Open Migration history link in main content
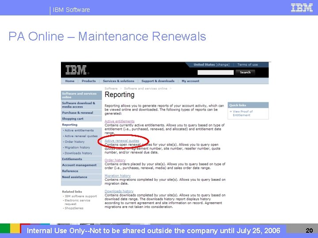 pyautogui.click(x=117, y=176)
